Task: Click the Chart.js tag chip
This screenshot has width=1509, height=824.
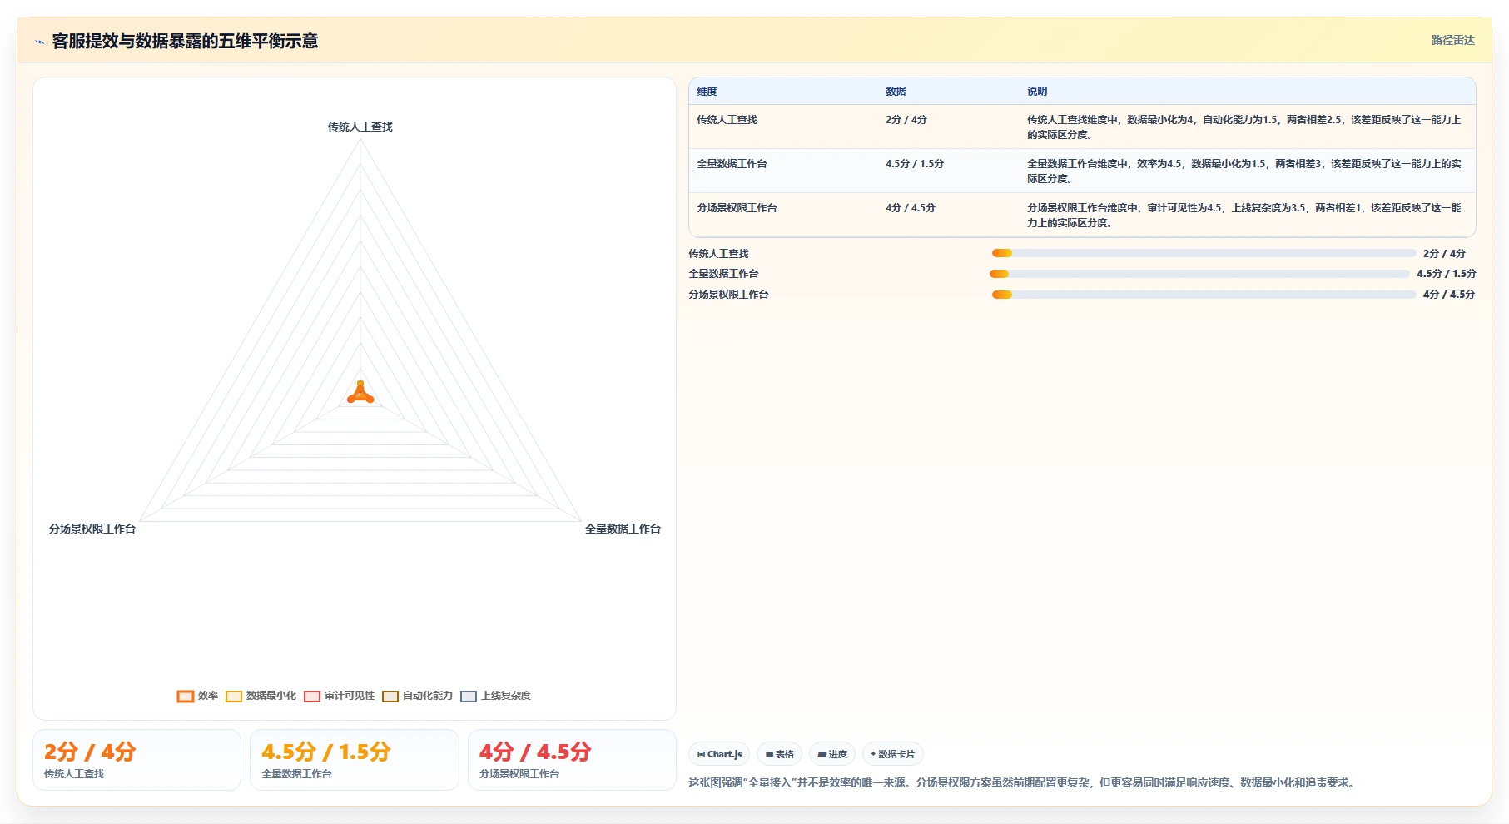Action: coord(719,754)
